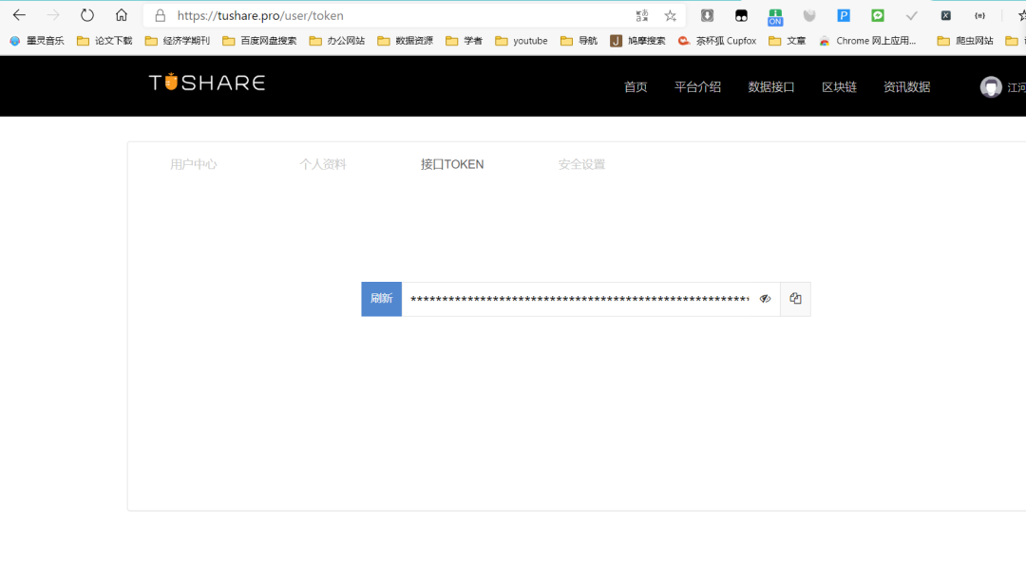Viewport: 1026px width, 576px height.
Task: Click the green ON proxy extension icon
Action: pyautogui.click(x=775, y=16)
